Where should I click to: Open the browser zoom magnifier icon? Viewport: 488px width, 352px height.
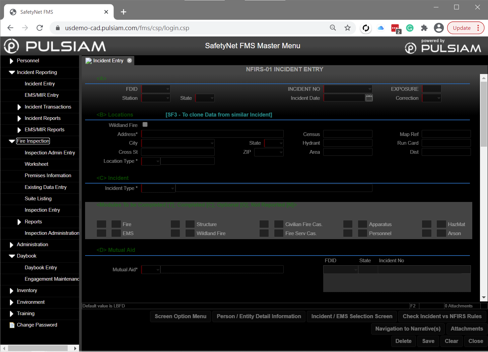333,28
